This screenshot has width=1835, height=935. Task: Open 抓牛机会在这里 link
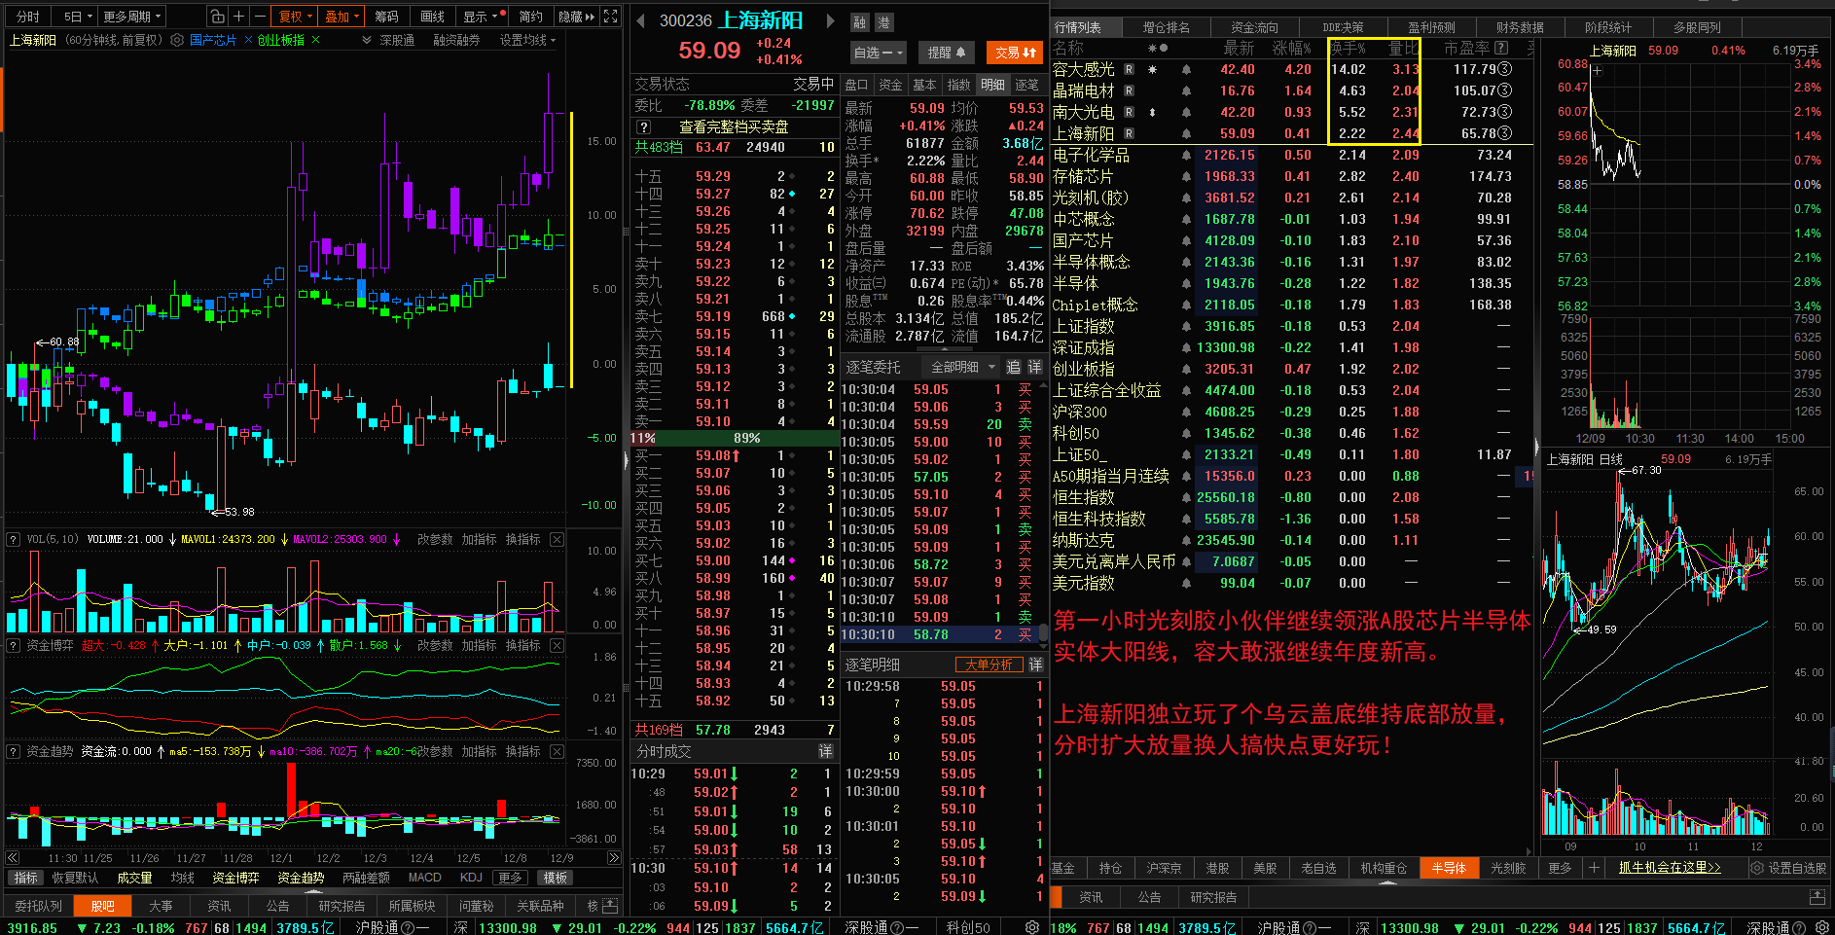pyautogui.click(x=1670, y=868)
